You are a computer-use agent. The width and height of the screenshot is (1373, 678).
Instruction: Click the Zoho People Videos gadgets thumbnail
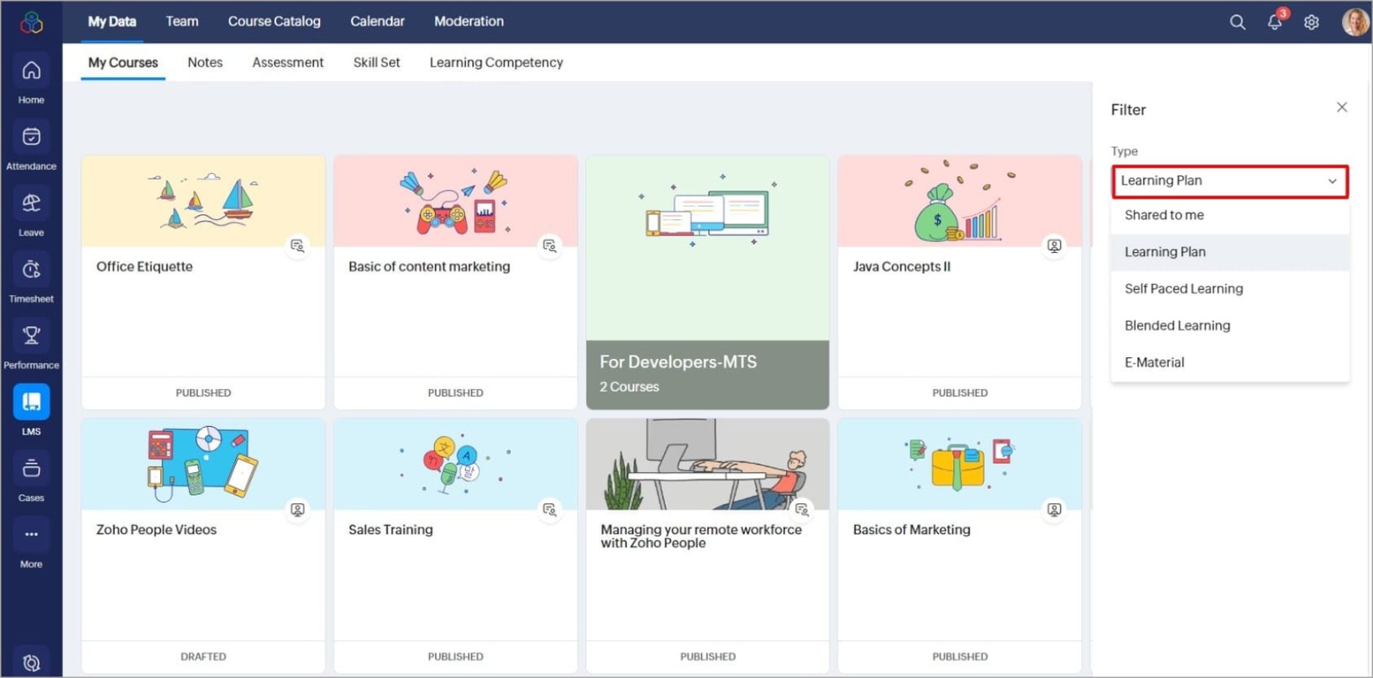tap(203, 465)
